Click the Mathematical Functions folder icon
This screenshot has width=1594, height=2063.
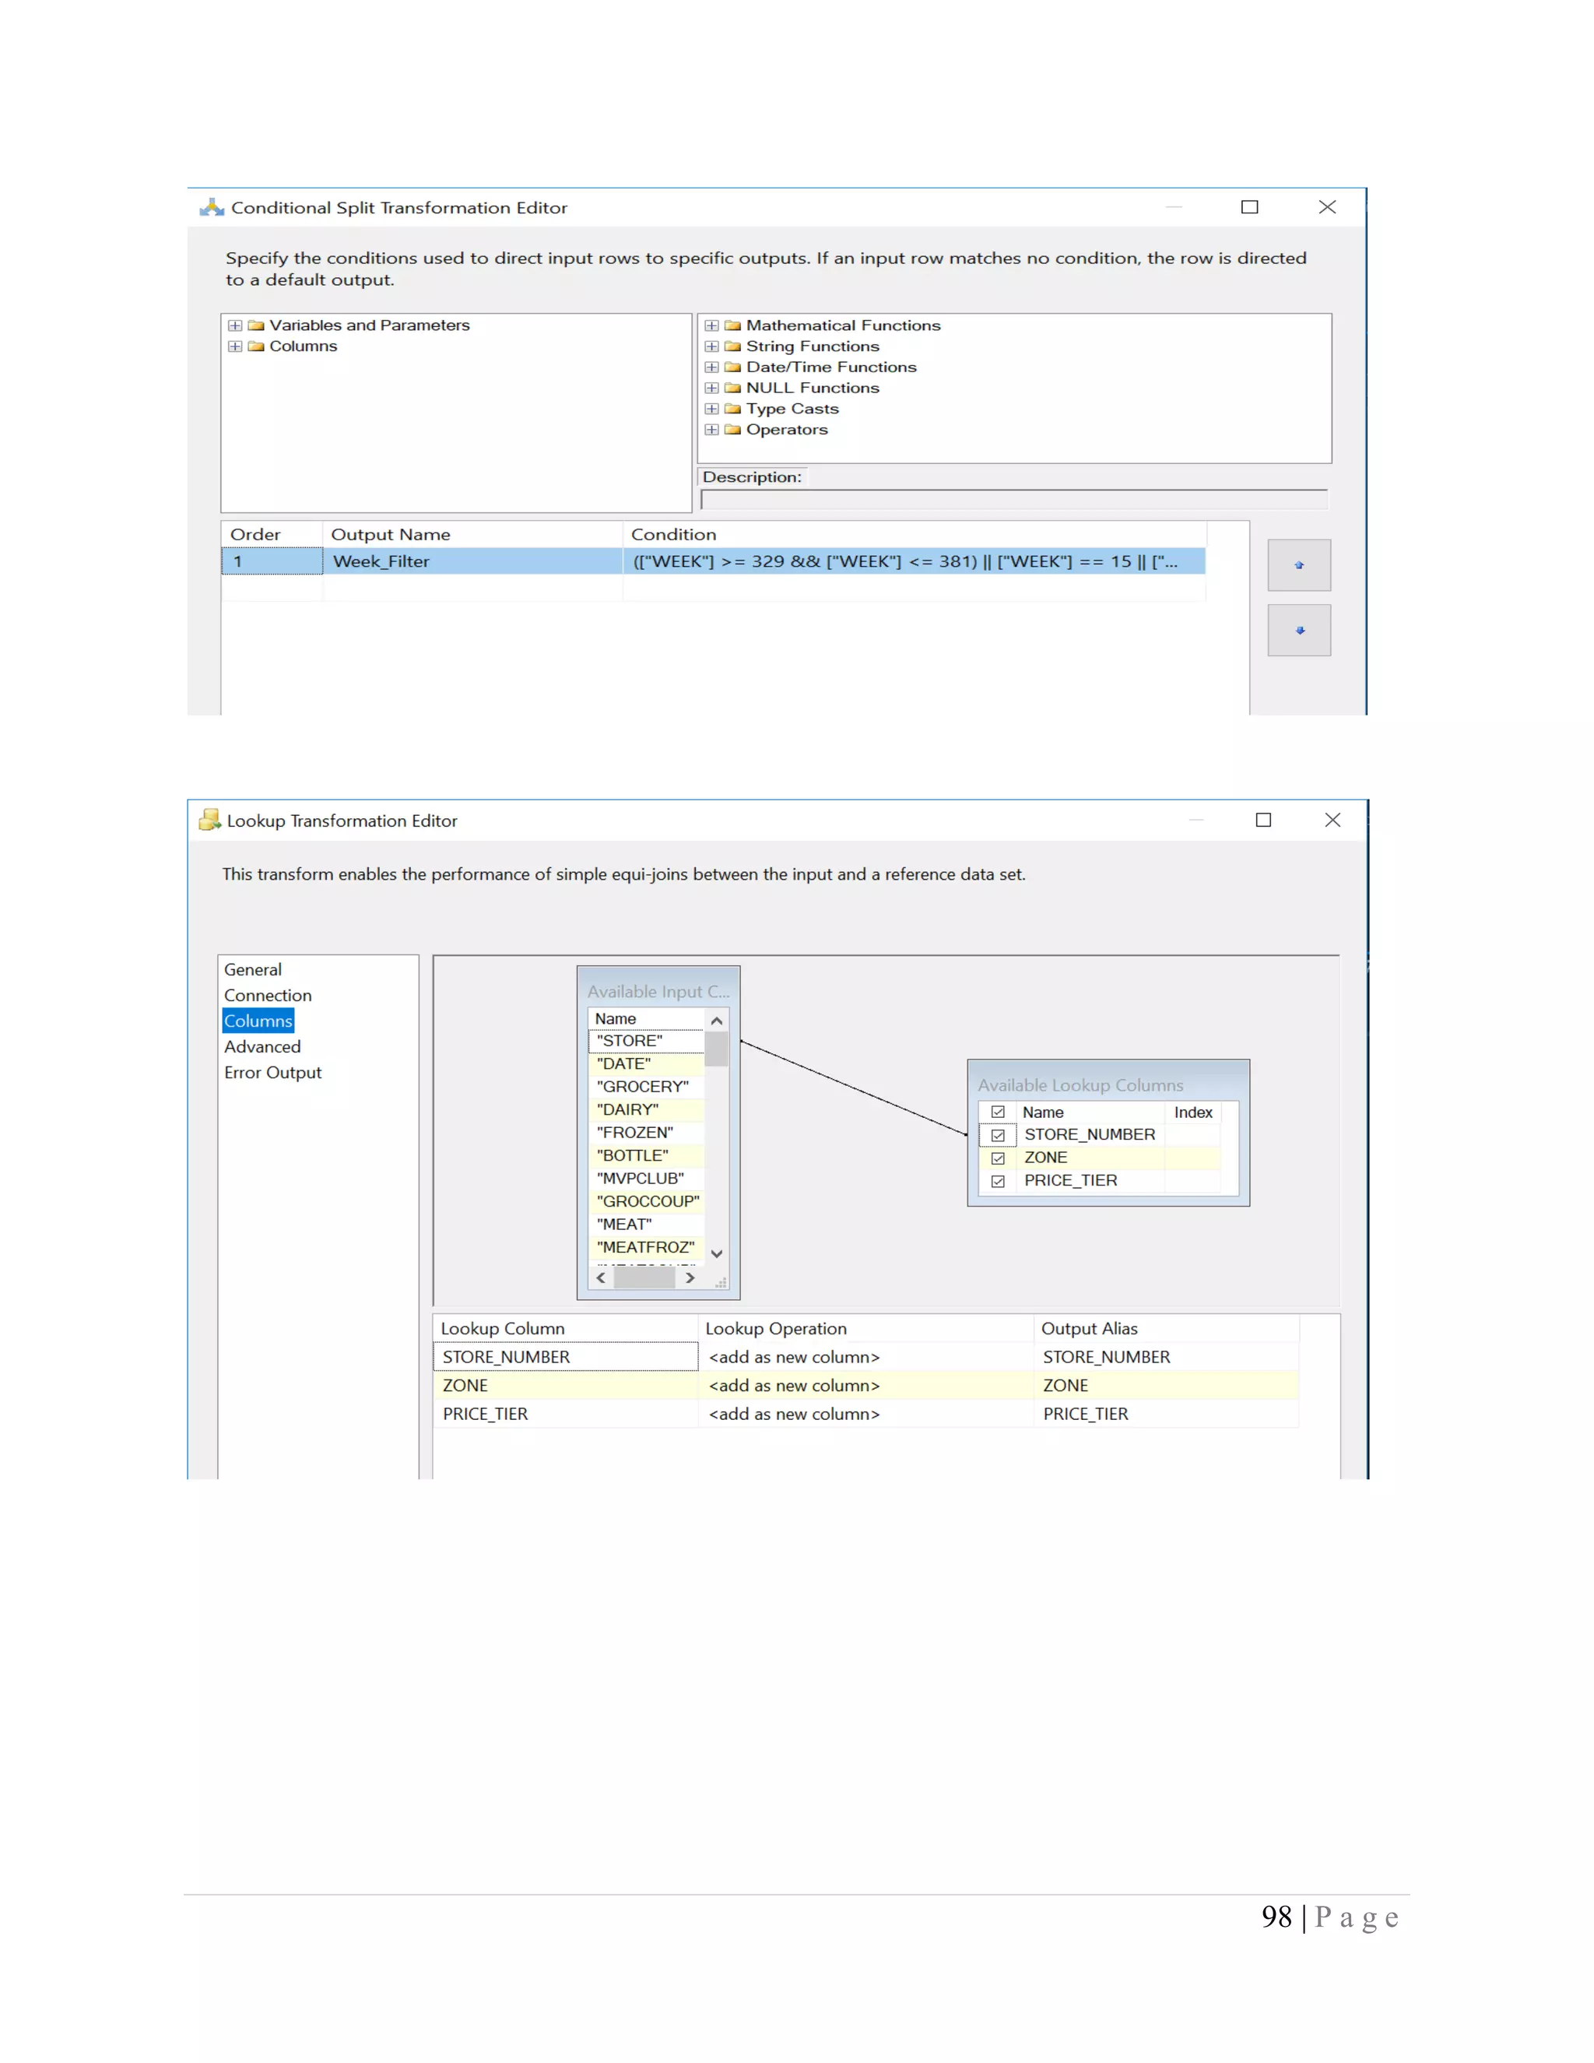coord(732,326)
